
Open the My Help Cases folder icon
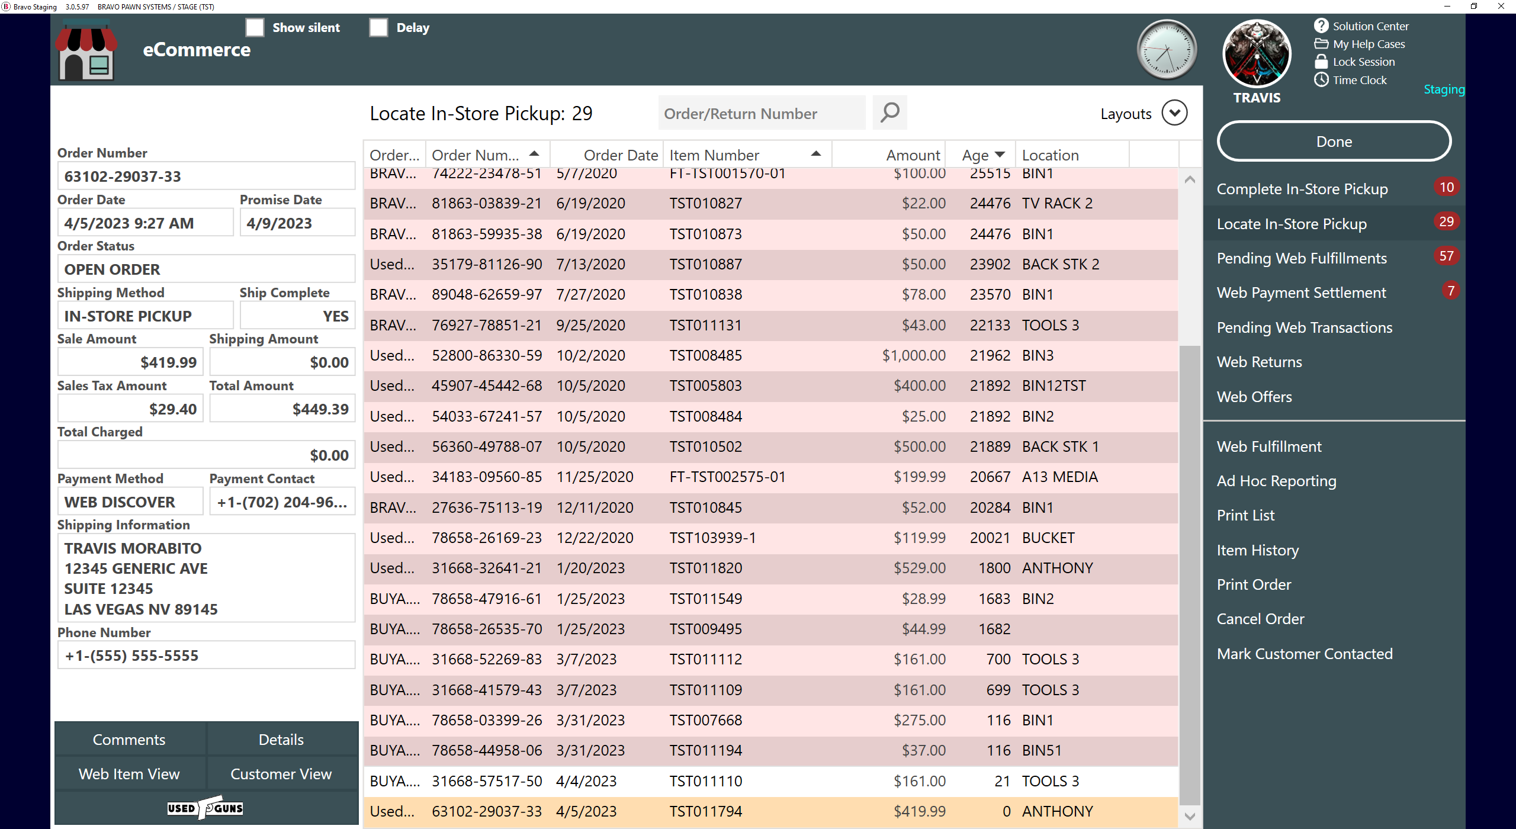tap(1321, 44)
